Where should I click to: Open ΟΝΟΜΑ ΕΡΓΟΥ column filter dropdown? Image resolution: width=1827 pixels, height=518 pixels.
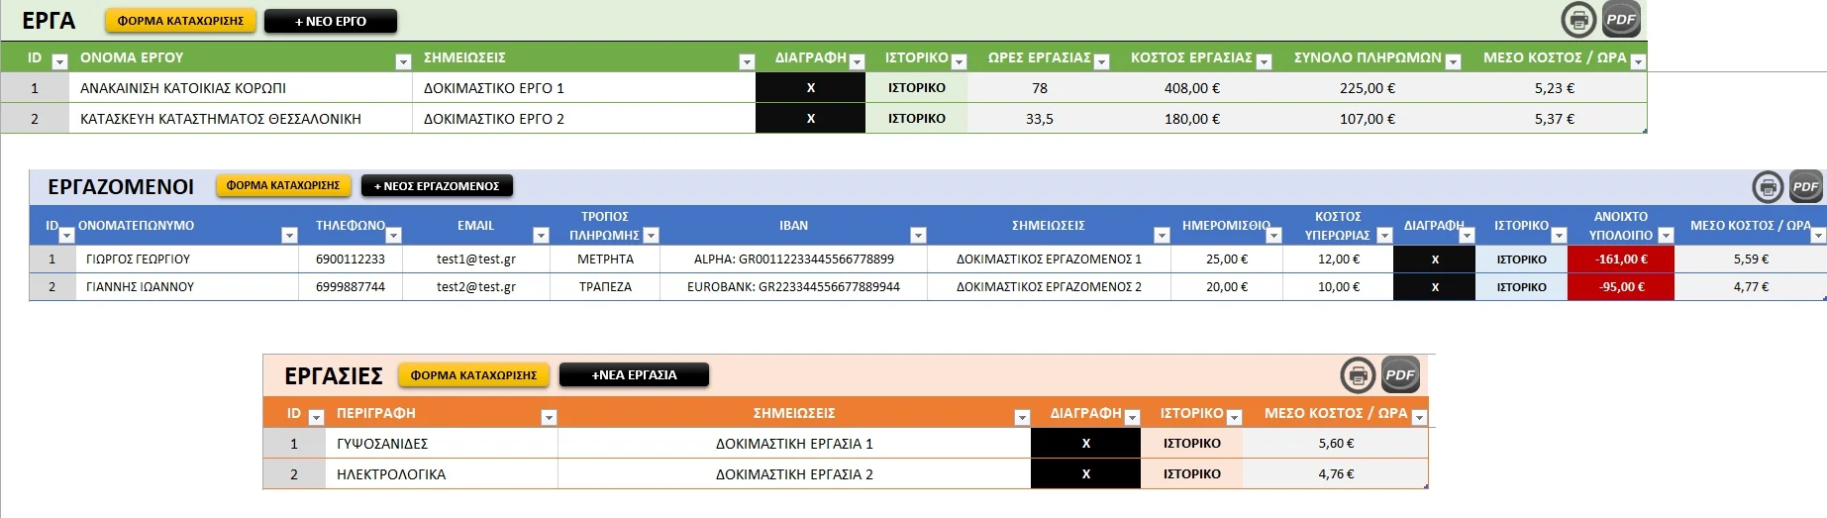(403, 62)
